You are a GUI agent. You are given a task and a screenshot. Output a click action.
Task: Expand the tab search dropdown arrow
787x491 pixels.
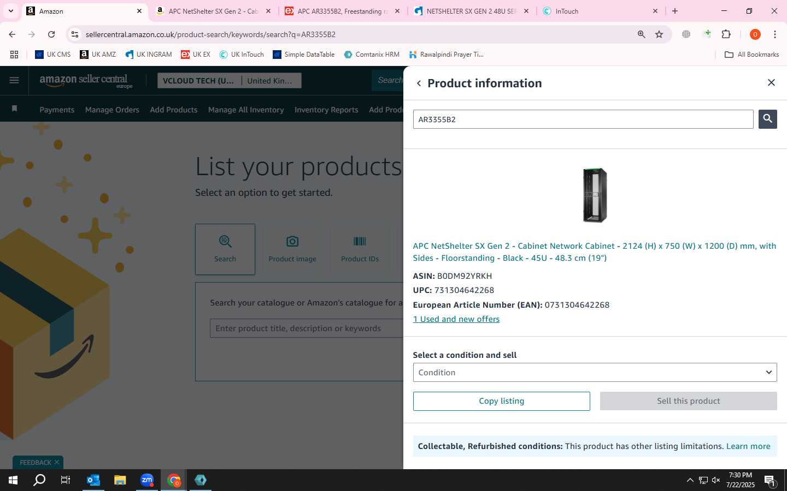click(10, 11)
